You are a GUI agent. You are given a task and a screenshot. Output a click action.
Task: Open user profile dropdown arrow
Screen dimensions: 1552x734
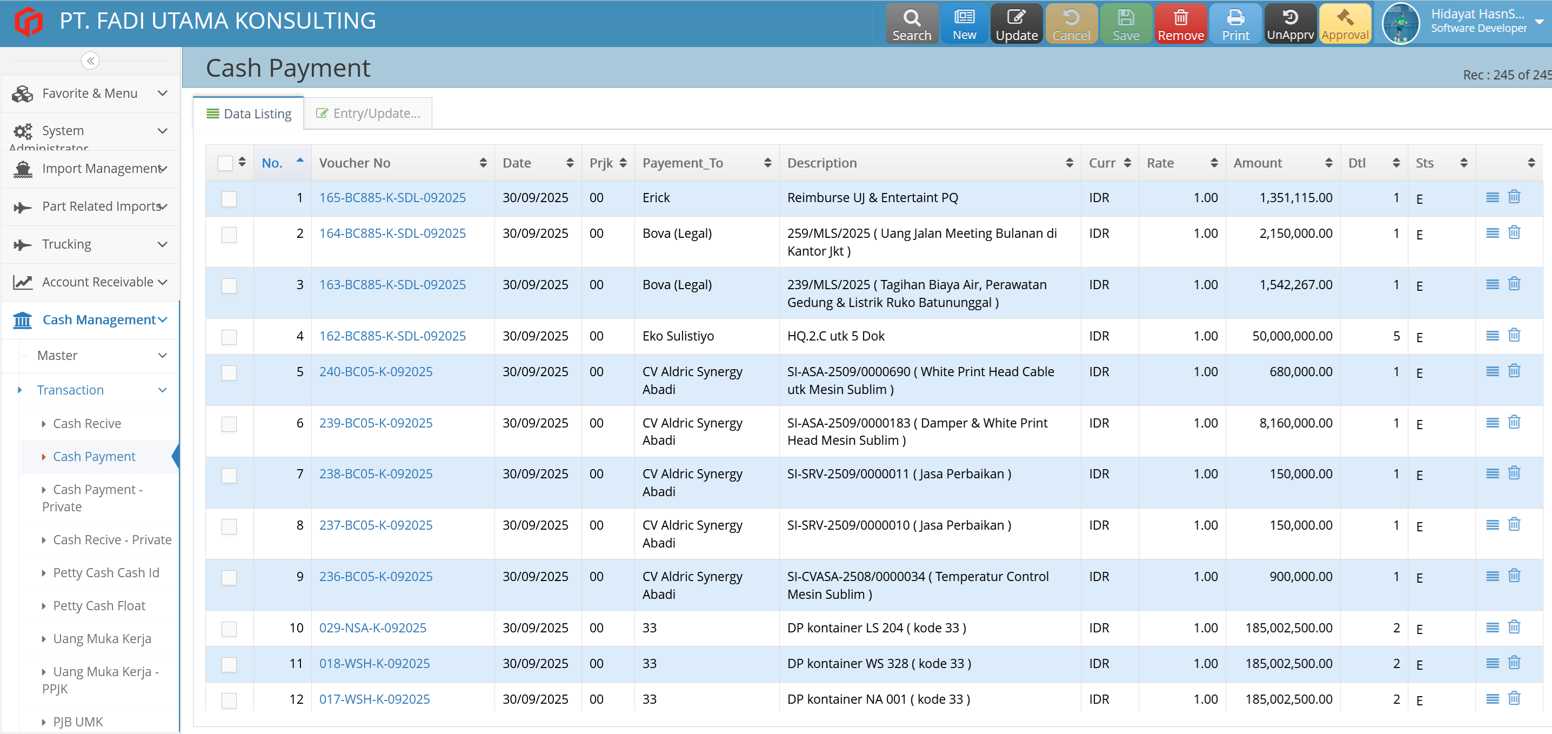1538,22
